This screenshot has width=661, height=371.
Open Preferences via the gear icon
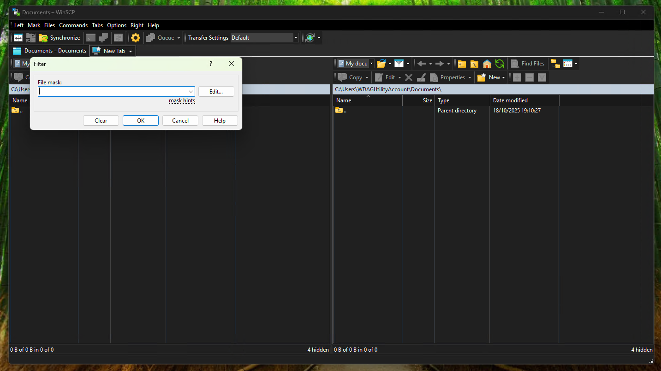tap(136, 38)
